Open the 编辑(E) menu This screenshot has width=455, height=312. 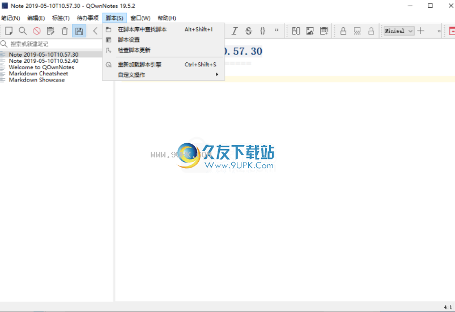pyautogui.click(x=36, y=18)
